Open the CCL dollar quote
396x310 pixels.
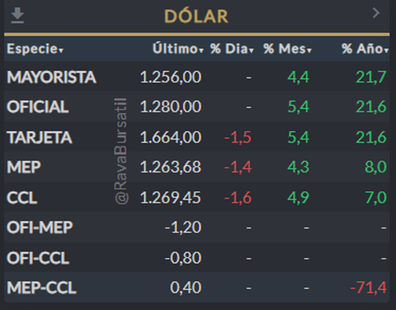[197, 198]
